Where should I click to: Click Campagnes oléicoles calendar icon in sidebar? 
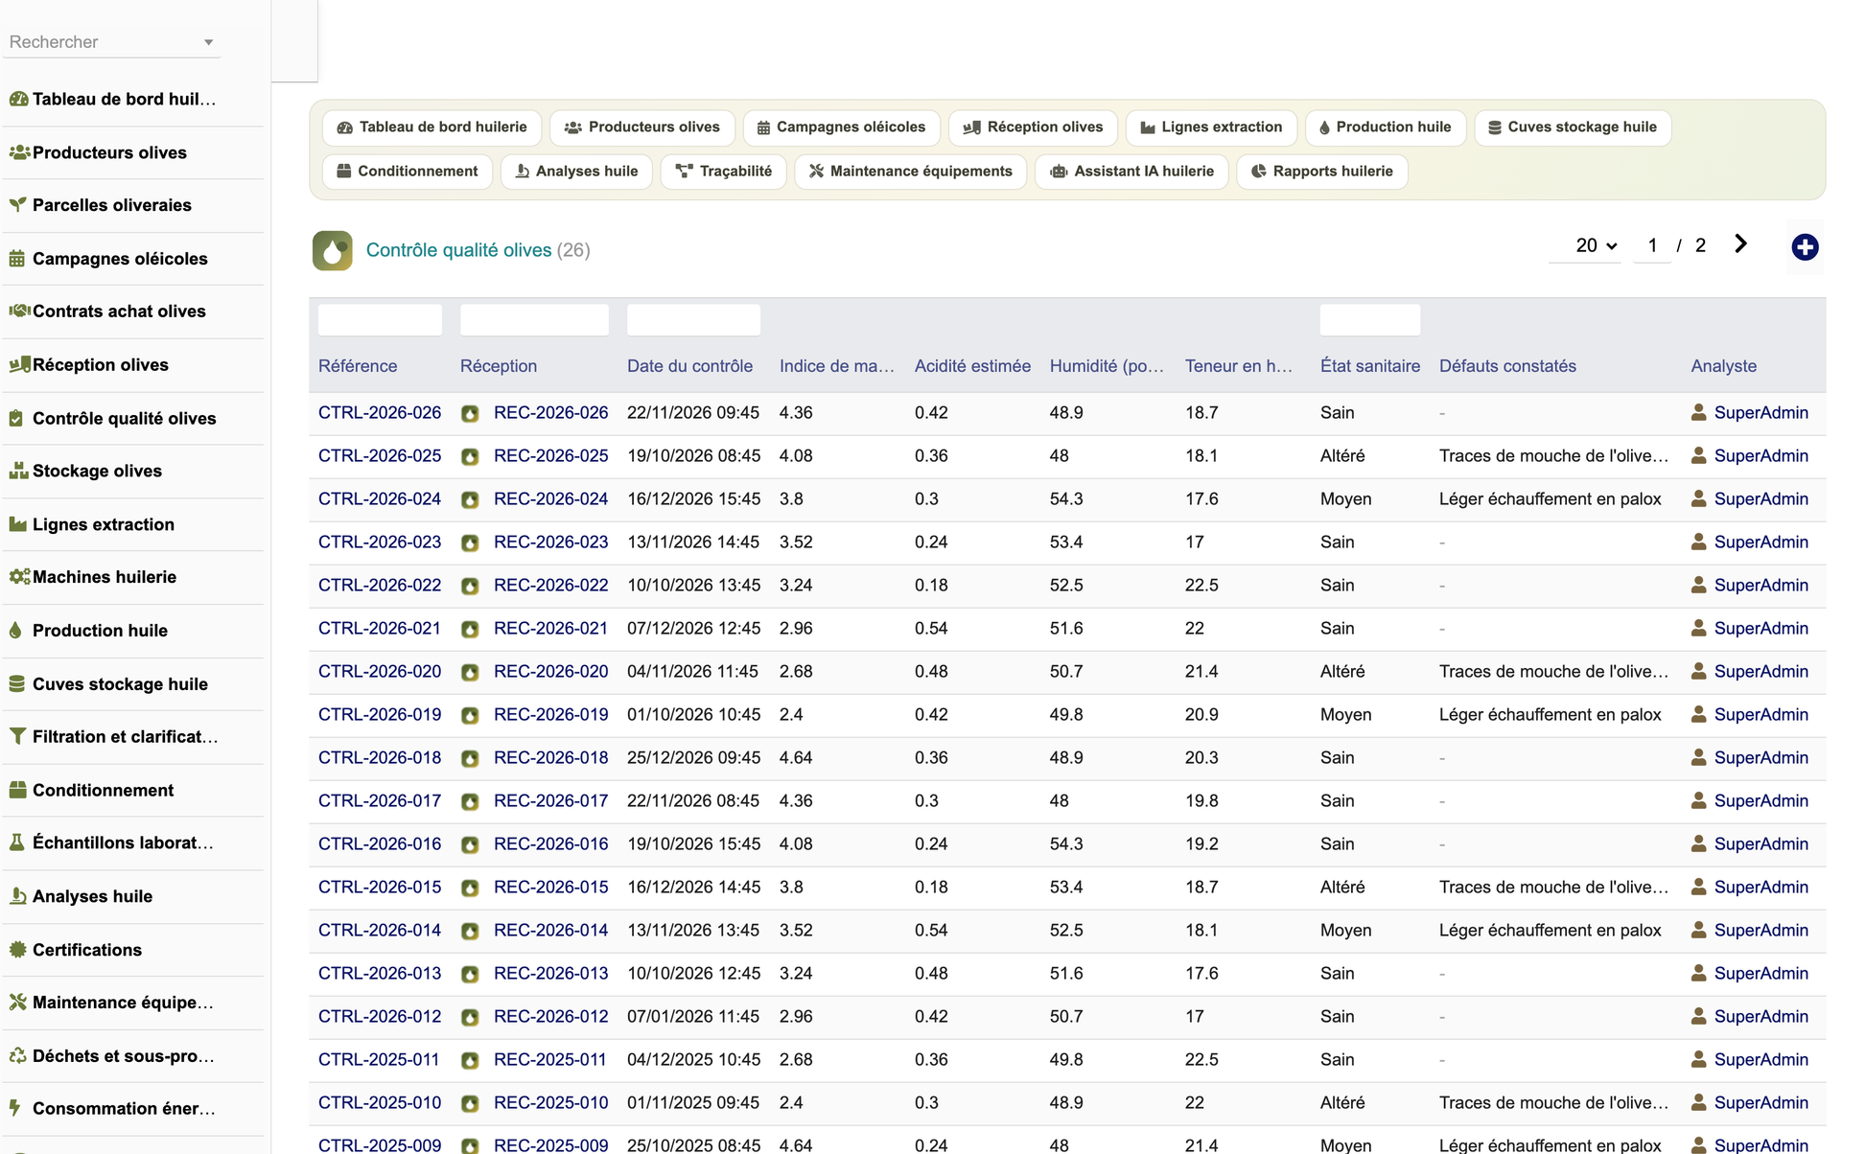pyautogui.click(x=17, y=259)
